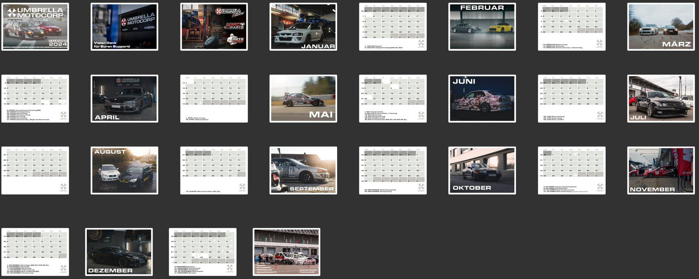
Task: Open the OKTOBER page thumbnail
Action: pyautogui.click(x=482, y=170)
